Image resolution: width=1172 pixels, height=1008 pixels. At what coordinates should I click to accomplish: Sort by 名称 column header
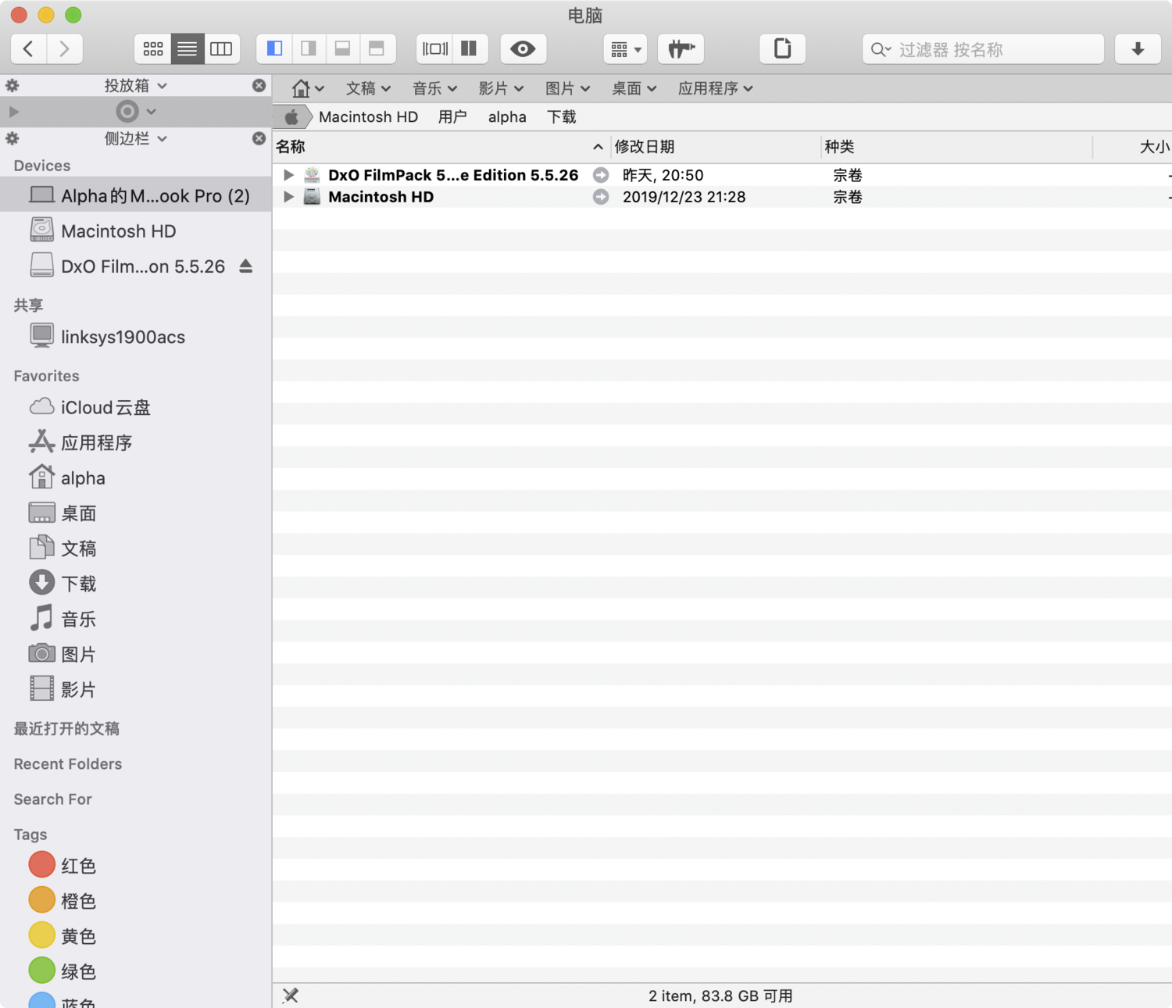tap(440, 147)
